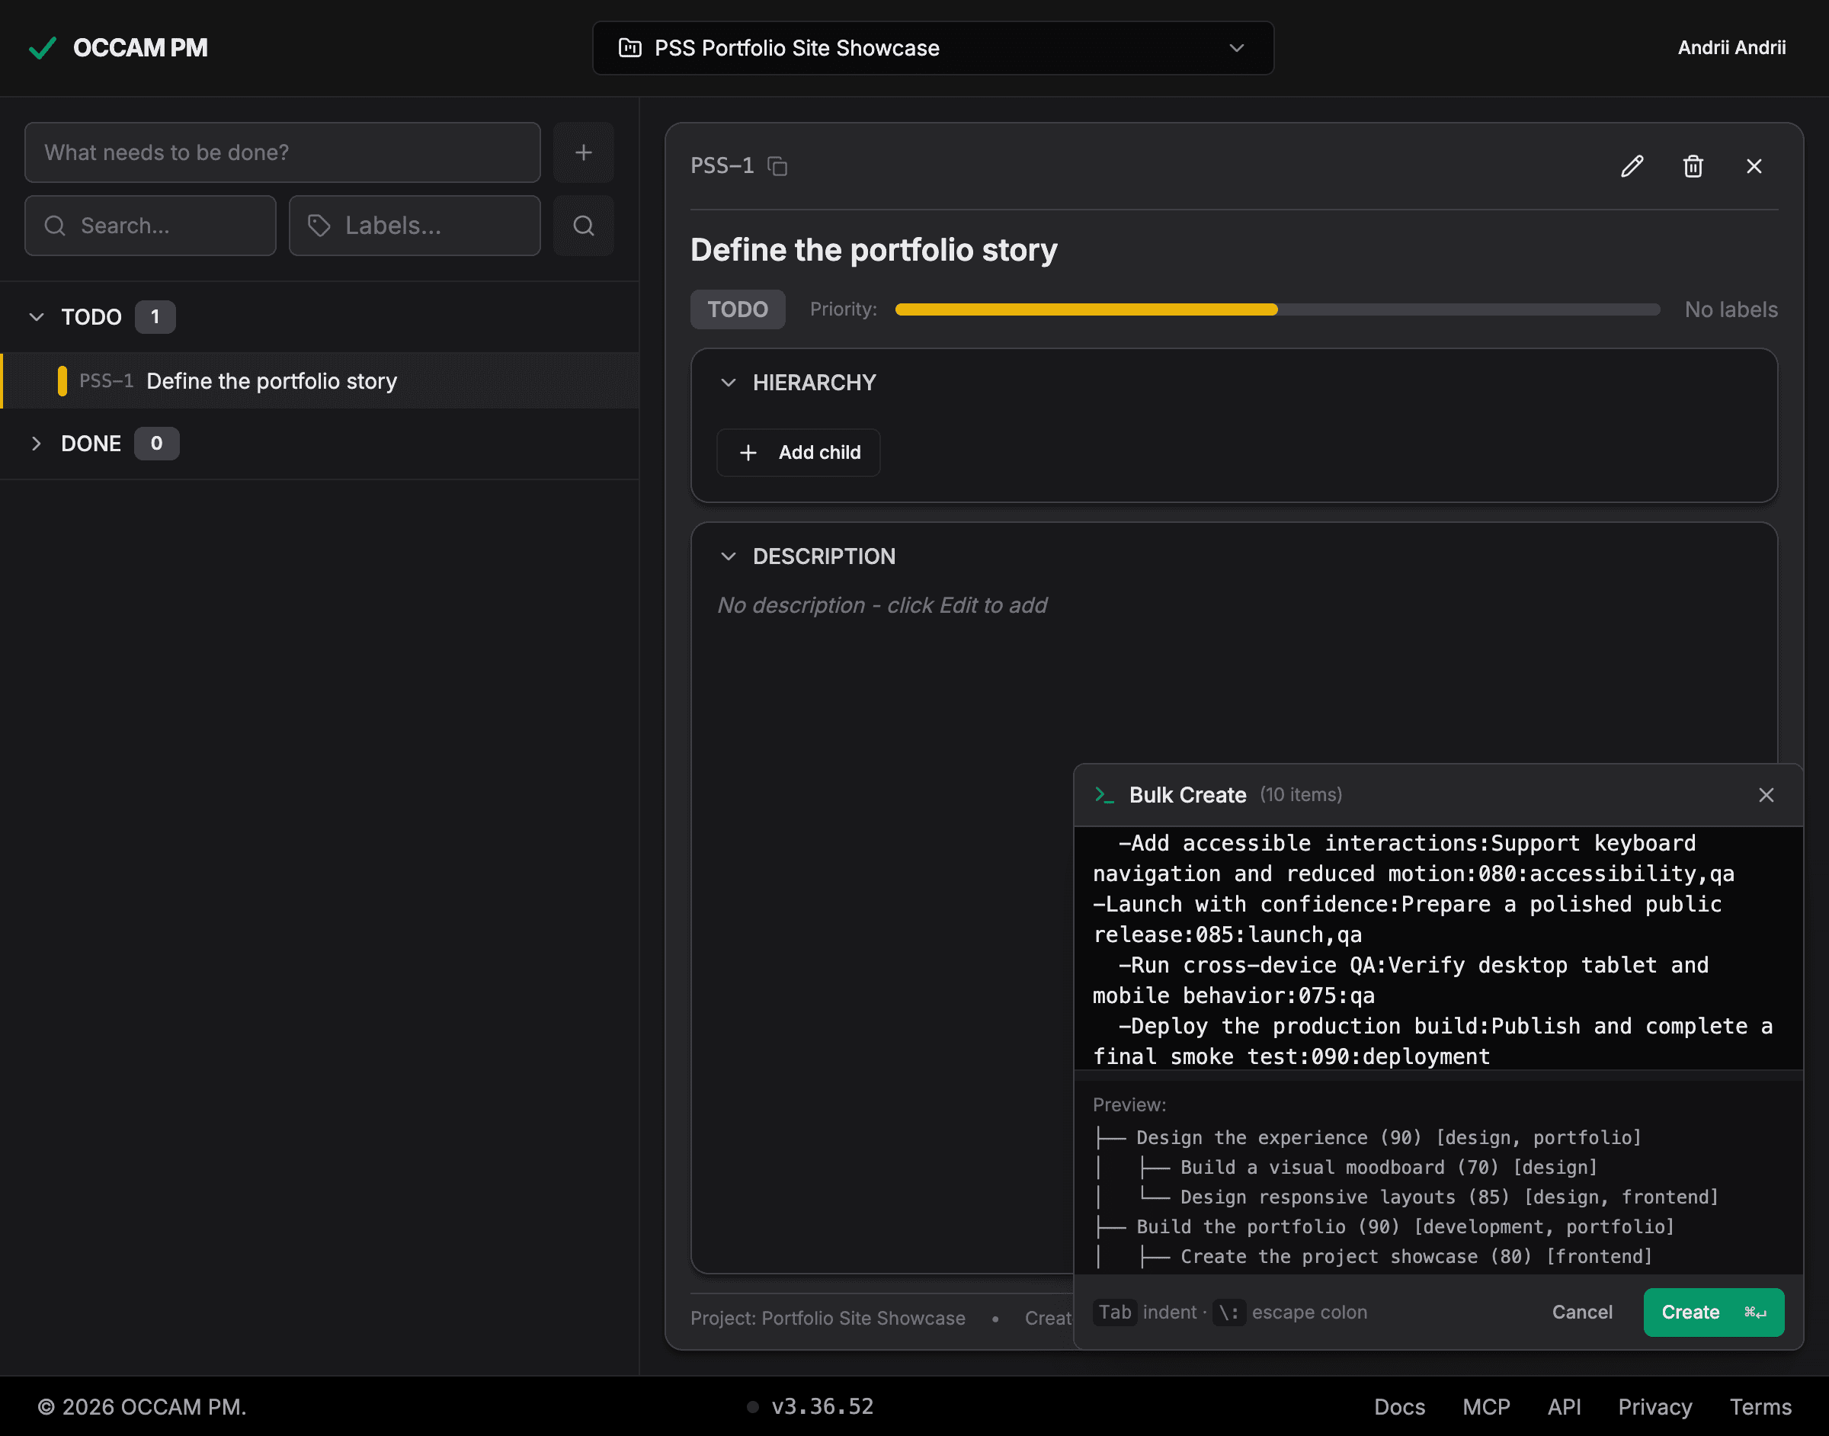This screenshot has width=1829, height=1436.
Task: Open the Privacy footer link
Action: [x=1654, y=1406]
